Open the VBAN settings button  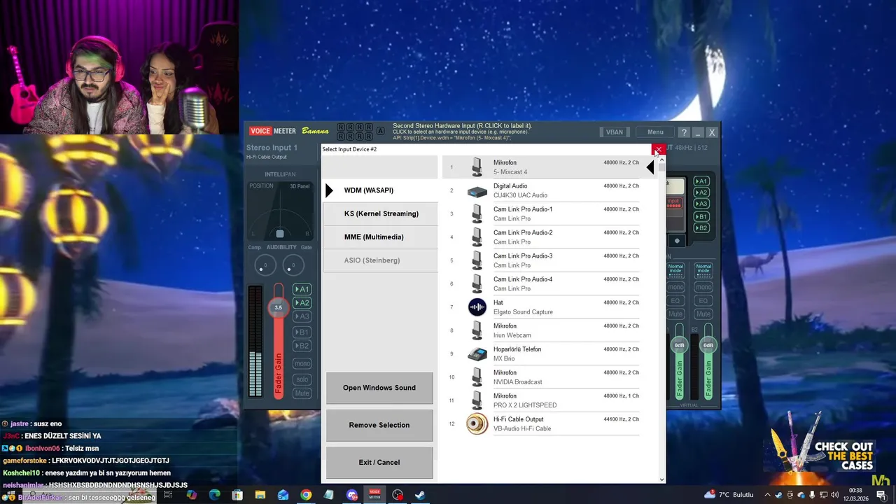click(x=614, y=132)
